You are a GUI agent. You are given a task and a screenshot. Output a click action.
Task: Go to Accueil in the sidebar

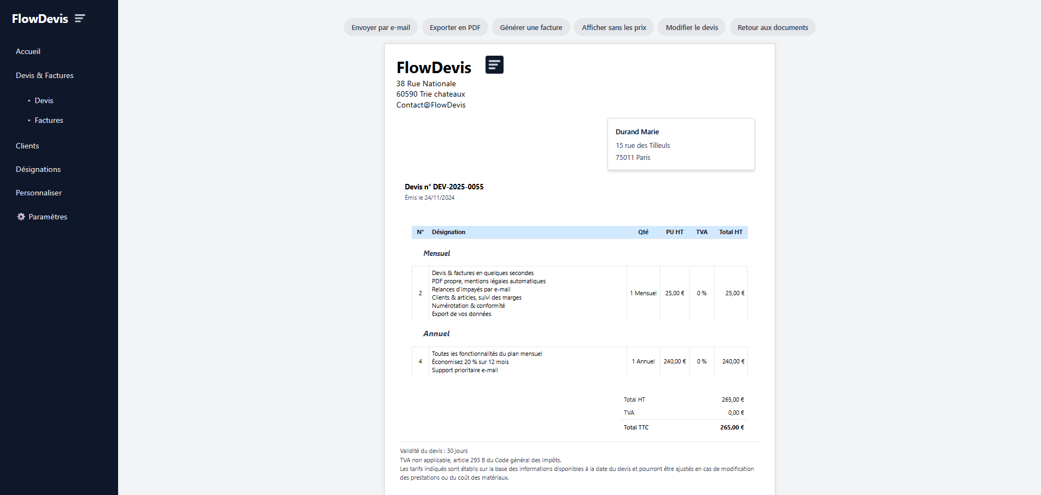point(28,51)
